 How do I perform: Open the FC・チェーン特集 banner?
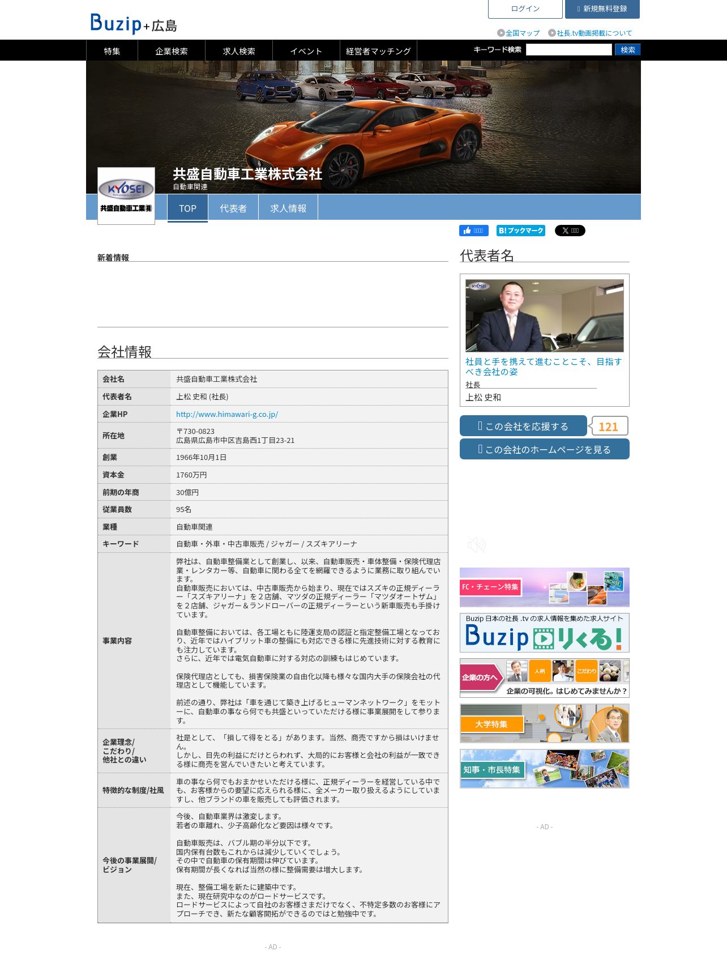click(545, 587)
